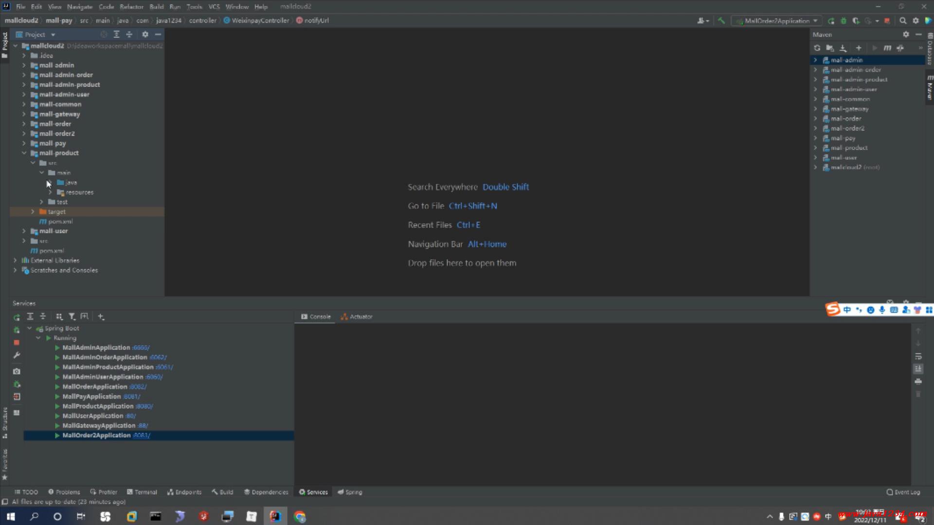Toggle scroll to end in console

click(x=918, y=369)
